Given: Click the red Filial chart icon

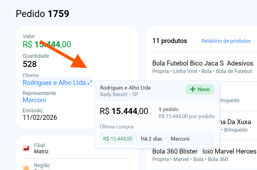Looking at the screenshot, I should tap(26, 148).
